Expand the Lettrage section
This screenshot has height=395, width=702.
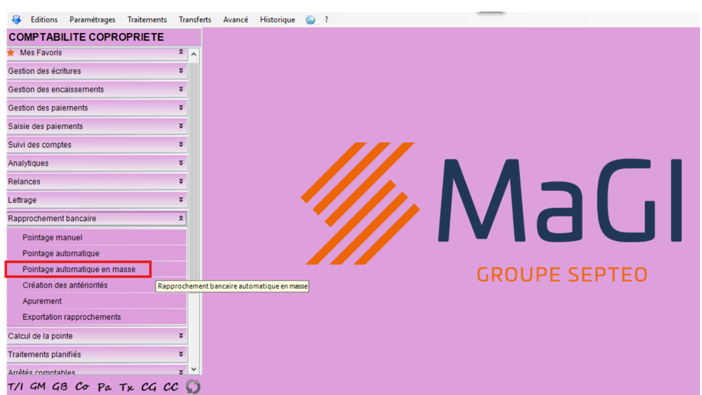tap(181, 200)
